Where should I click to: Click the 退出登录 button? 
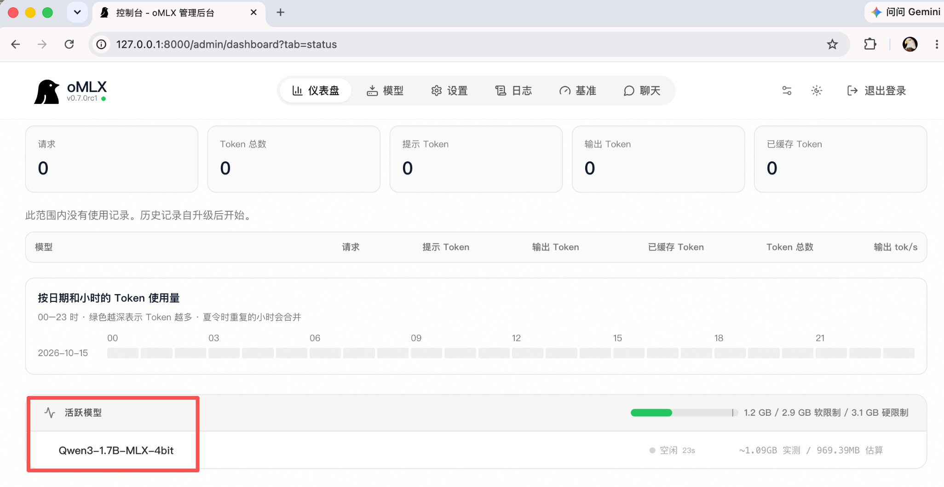coord(876,91)
